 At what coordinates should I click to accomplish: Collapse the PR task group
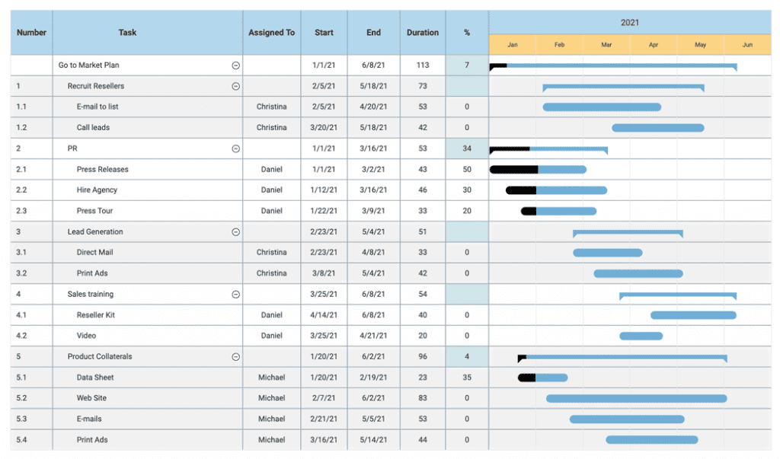tap(237, 148)
